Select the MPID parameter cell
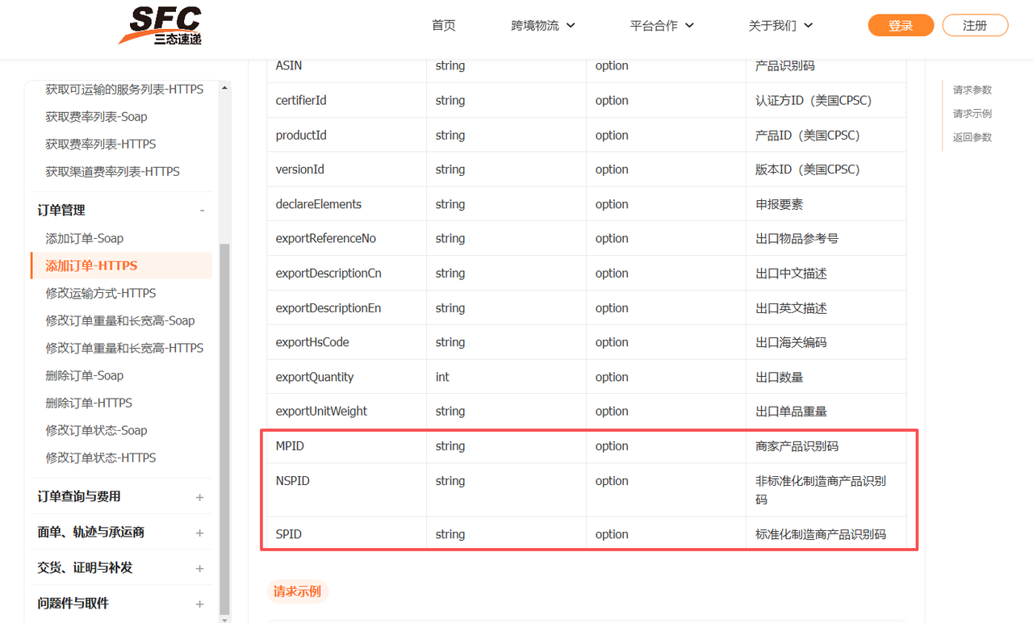Viewport: 1033px width, 623px height. [x=347, y=446]
